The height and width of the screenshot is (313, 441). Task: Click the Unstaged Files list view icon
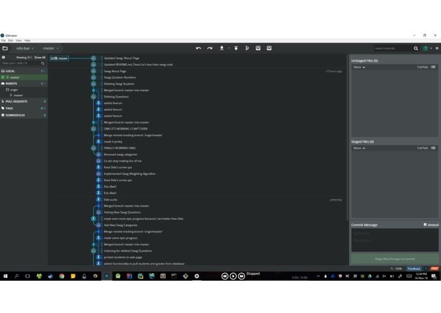point(433,67)
